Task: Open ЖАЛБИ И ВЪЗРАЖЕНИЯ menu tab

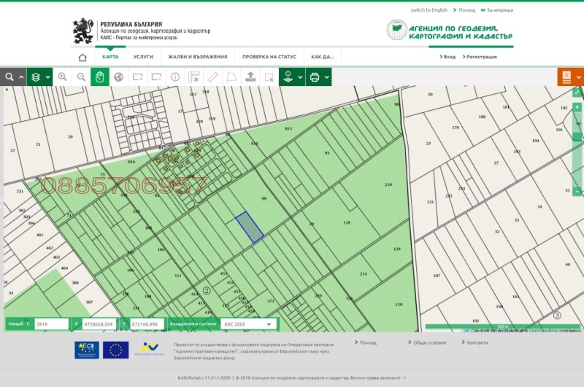Action: point(197,57)
